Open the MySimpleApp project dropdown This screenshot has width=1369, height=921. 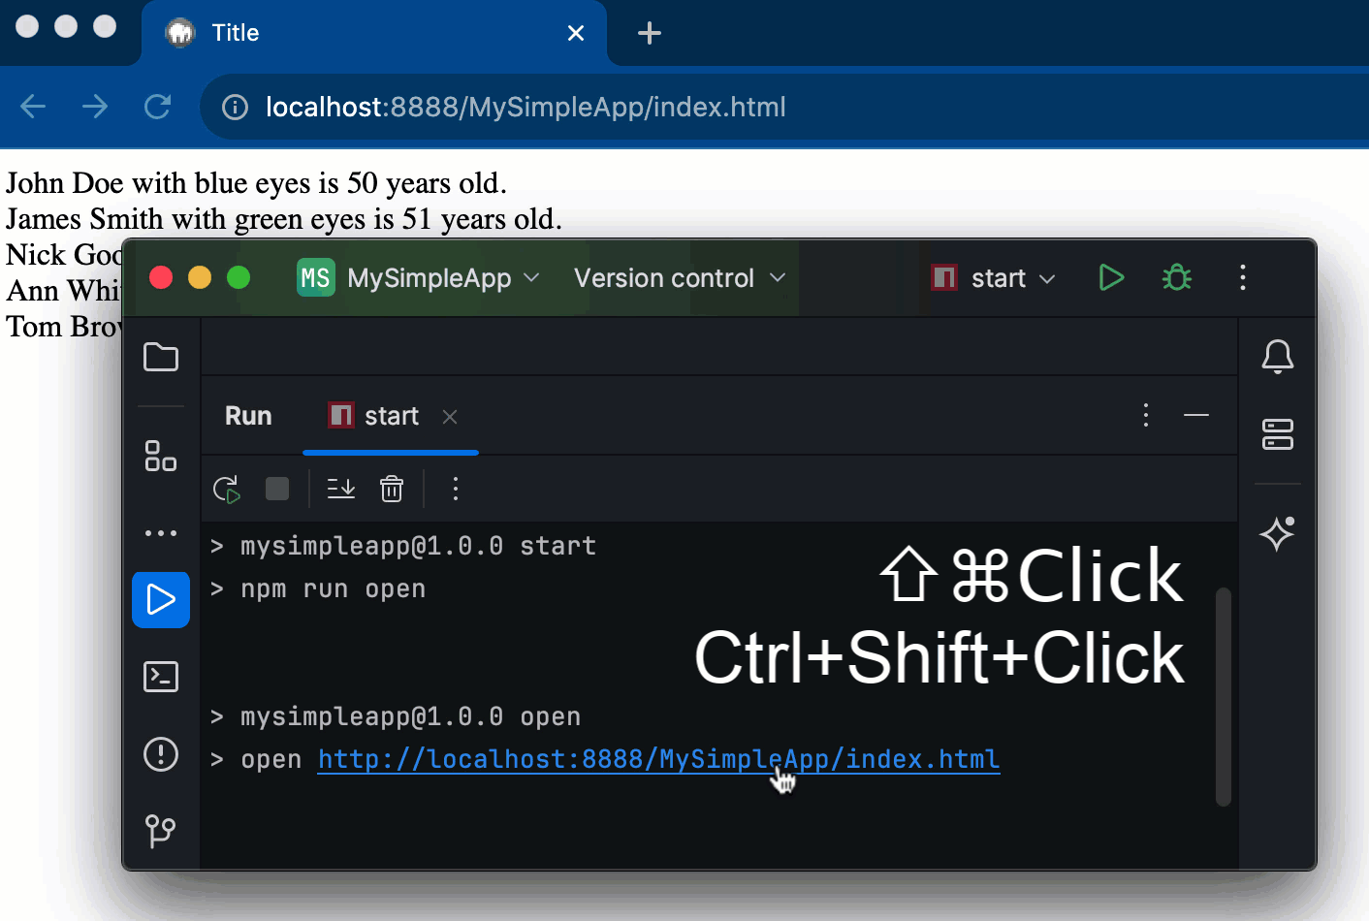pos(419,278)
